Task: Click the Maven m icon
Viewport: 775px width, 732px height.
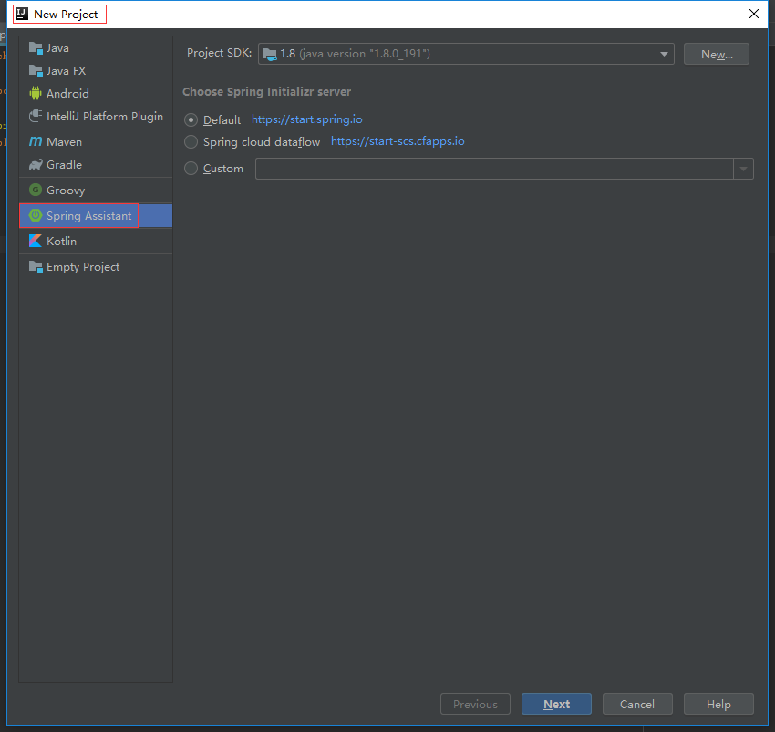Action: tap(36, 142)
